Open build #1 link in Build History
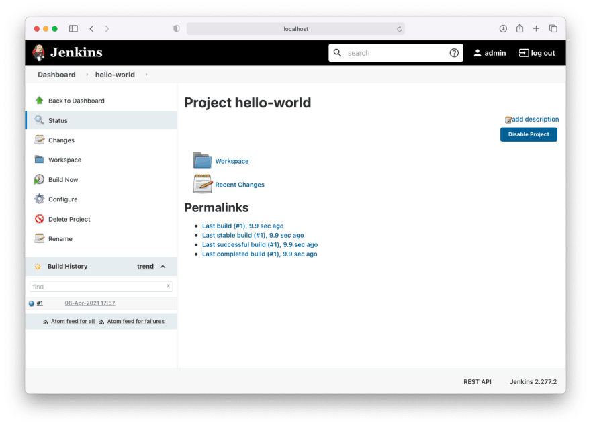The image size is (591, 427). point(40,303)
